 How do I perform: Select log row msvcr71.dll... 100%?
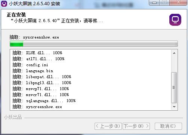pyautogui.click(x=41, y=95)
